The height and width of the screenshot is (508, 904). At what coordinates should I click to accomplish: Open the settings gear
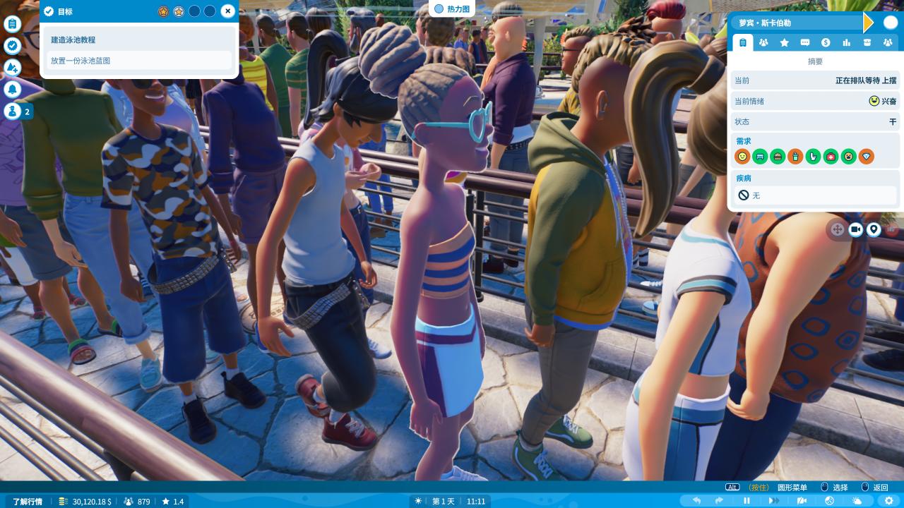[x=889, y=501]
